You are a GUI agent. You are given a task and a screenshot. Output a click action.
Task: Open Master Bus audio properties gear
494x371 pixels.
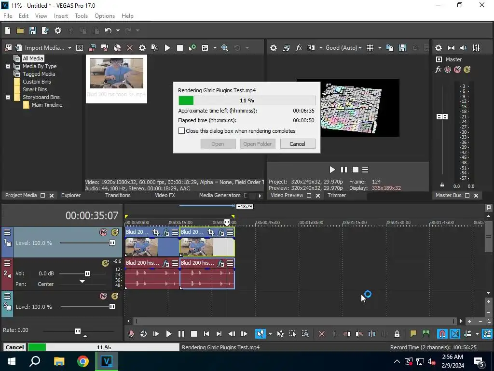(438, 48)
